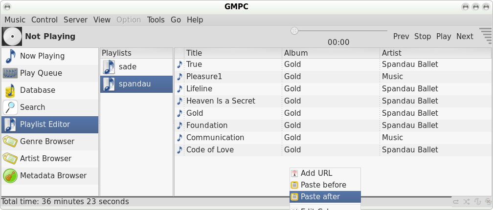The image size is (493, 210).
Task: Click the playback seek slider handle
Action: (x=294, y=31)
